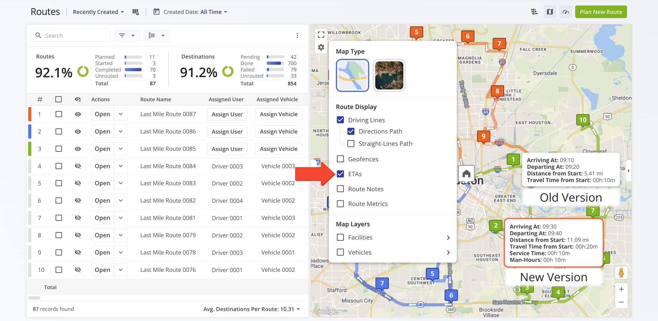Select the satellite map type thumbnail
Image resolution: width=658 pixels, height=321 pixels.
click(x=389, y=75)
